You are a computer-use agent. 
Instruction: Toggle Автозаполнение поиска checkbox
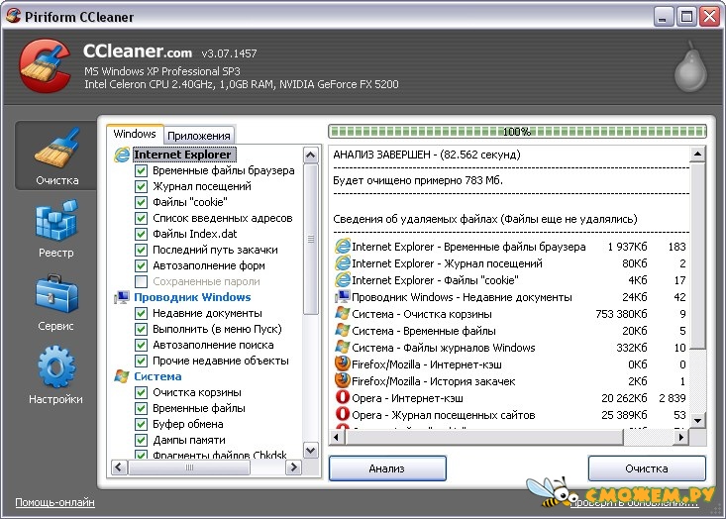(x=142, y=345)
